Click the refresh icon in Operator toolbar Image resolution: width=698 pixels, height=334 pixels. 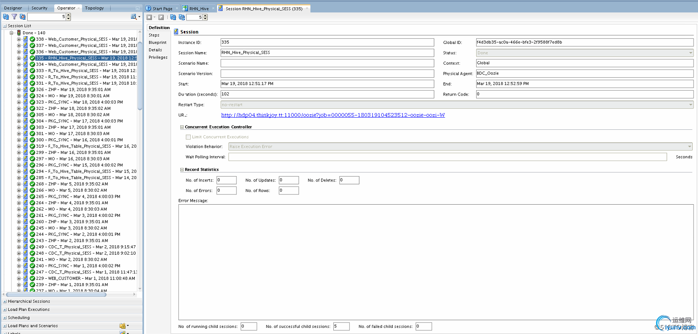click(x=6, y=17)
